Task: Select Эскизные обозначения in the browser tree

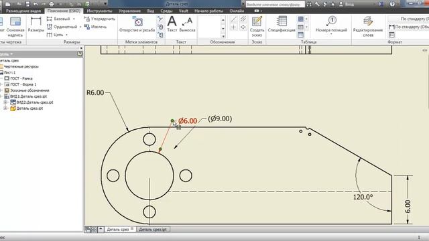Action: click(x=29, y=90)
